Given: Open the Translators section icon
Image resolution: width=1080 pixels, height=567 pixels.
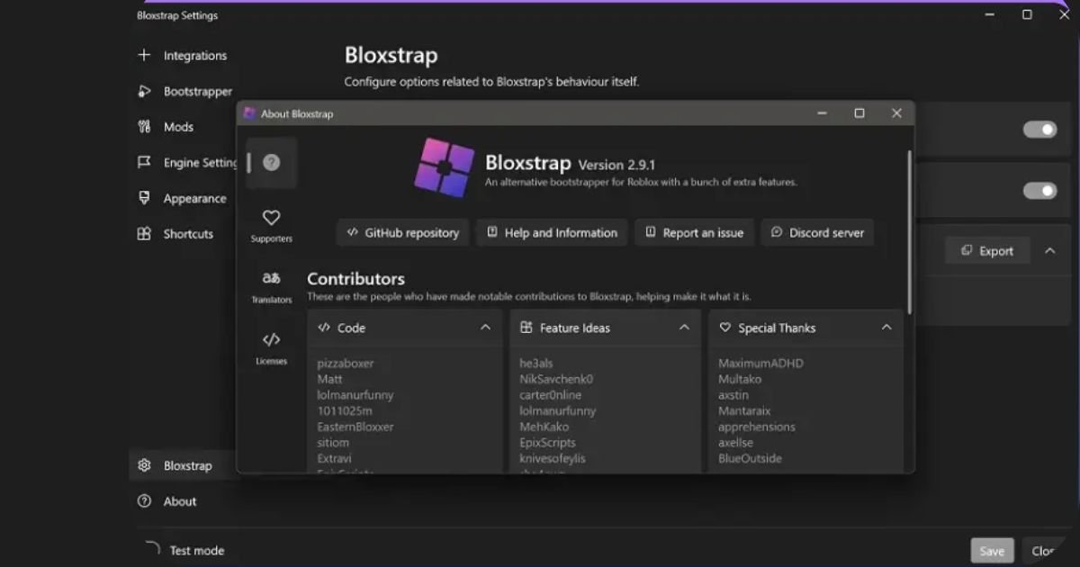Looking at the screenshot, I should pyautogui.click(x=271, y=278).
